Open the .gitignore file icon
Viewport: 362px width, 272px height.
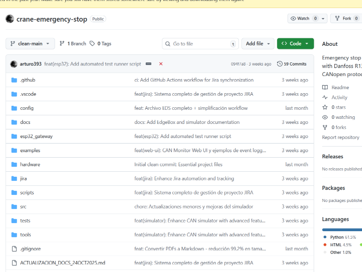(14, 249)
